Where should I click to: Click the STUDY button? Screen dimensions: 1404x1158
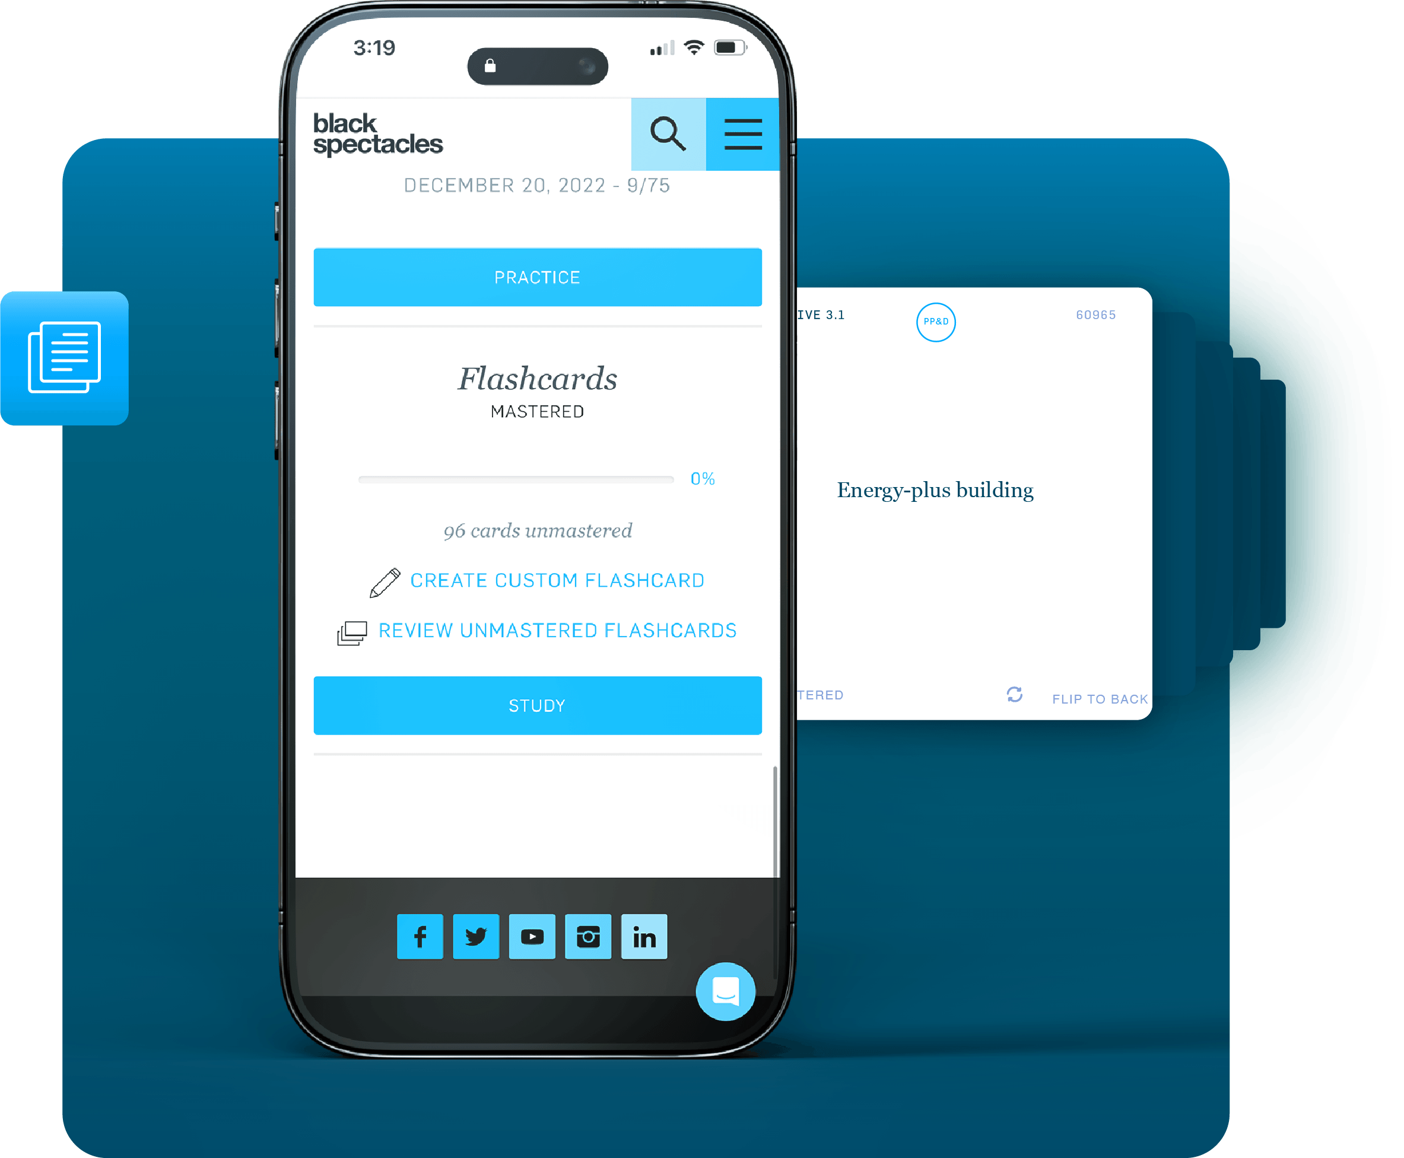tap(538, 704)
